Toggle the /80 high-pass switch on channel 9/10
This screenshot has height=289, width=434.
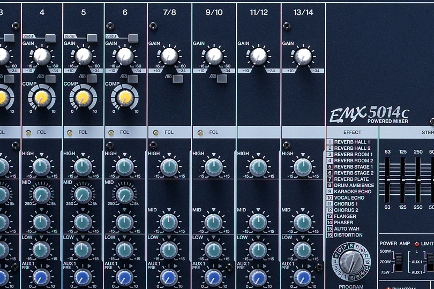tap(222, 79)
